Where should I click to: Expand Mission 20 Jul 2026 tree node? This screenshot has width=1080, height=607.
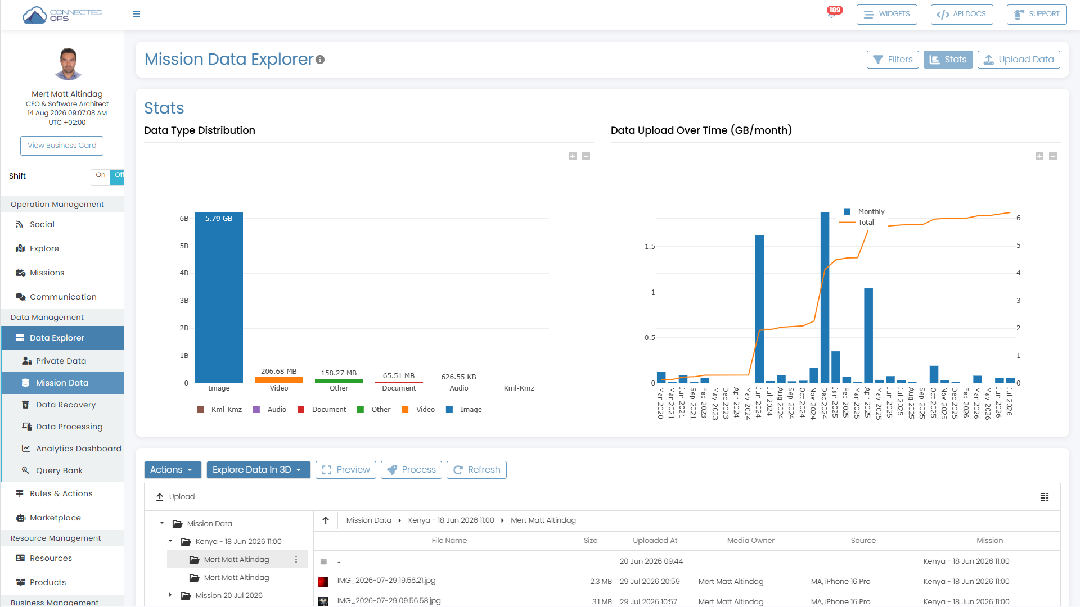[170, 595]
